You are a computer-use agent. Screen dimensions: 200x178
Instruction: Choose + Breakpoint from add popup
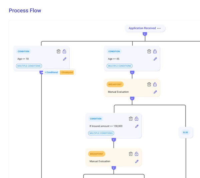tap(67, 72)
